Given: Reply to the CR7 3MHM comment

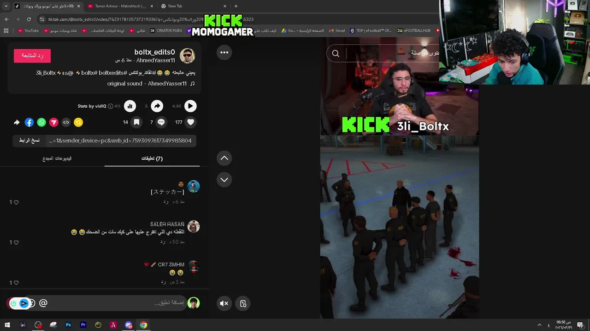Looking at the screenshot, I should point(163,282).
